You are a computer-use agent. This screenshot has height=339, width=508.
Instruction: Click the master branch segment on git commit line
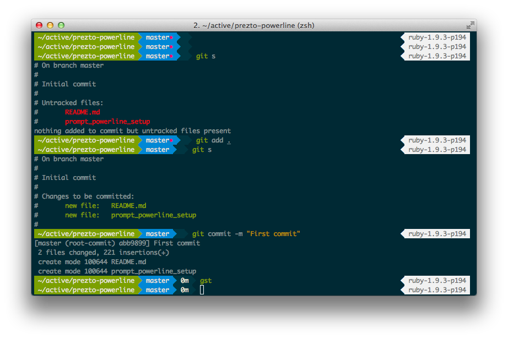[x=158, y=234]
